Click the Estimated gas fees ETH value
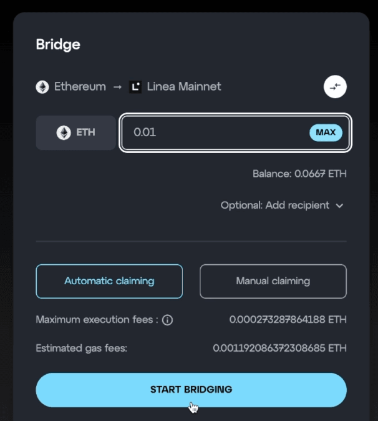 point(279,348)
